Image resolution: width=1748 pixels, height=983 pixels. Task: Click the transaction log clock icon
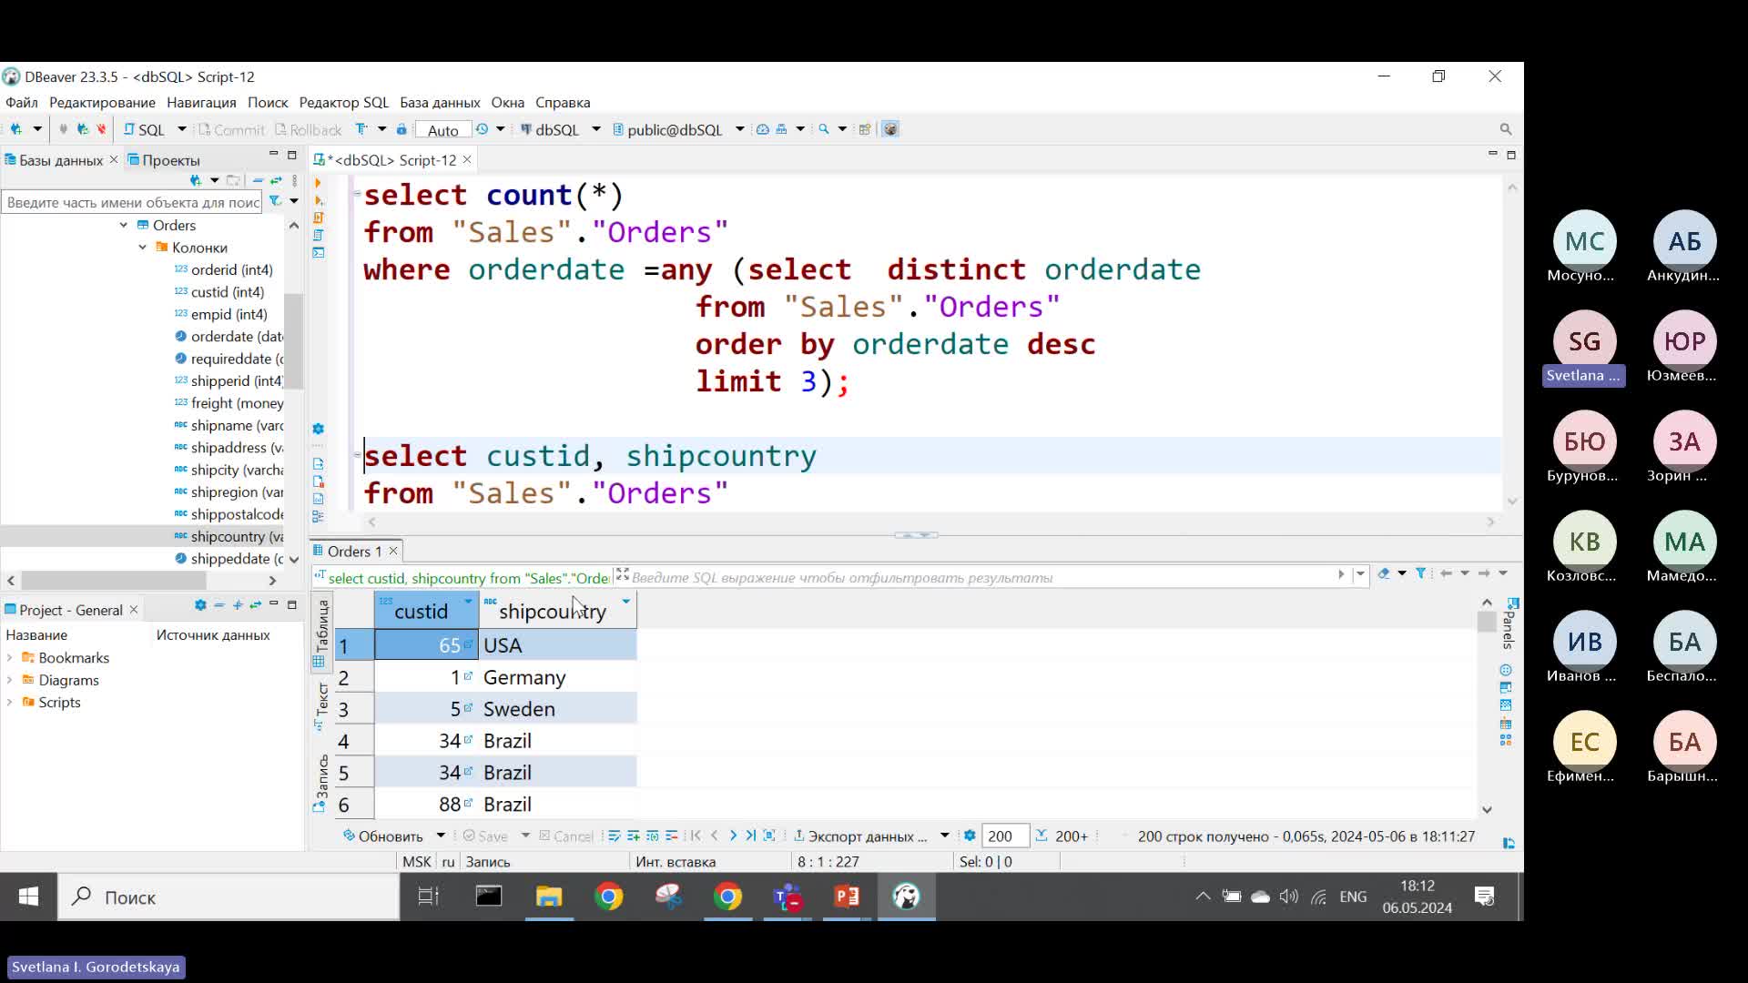click(483, 129)
